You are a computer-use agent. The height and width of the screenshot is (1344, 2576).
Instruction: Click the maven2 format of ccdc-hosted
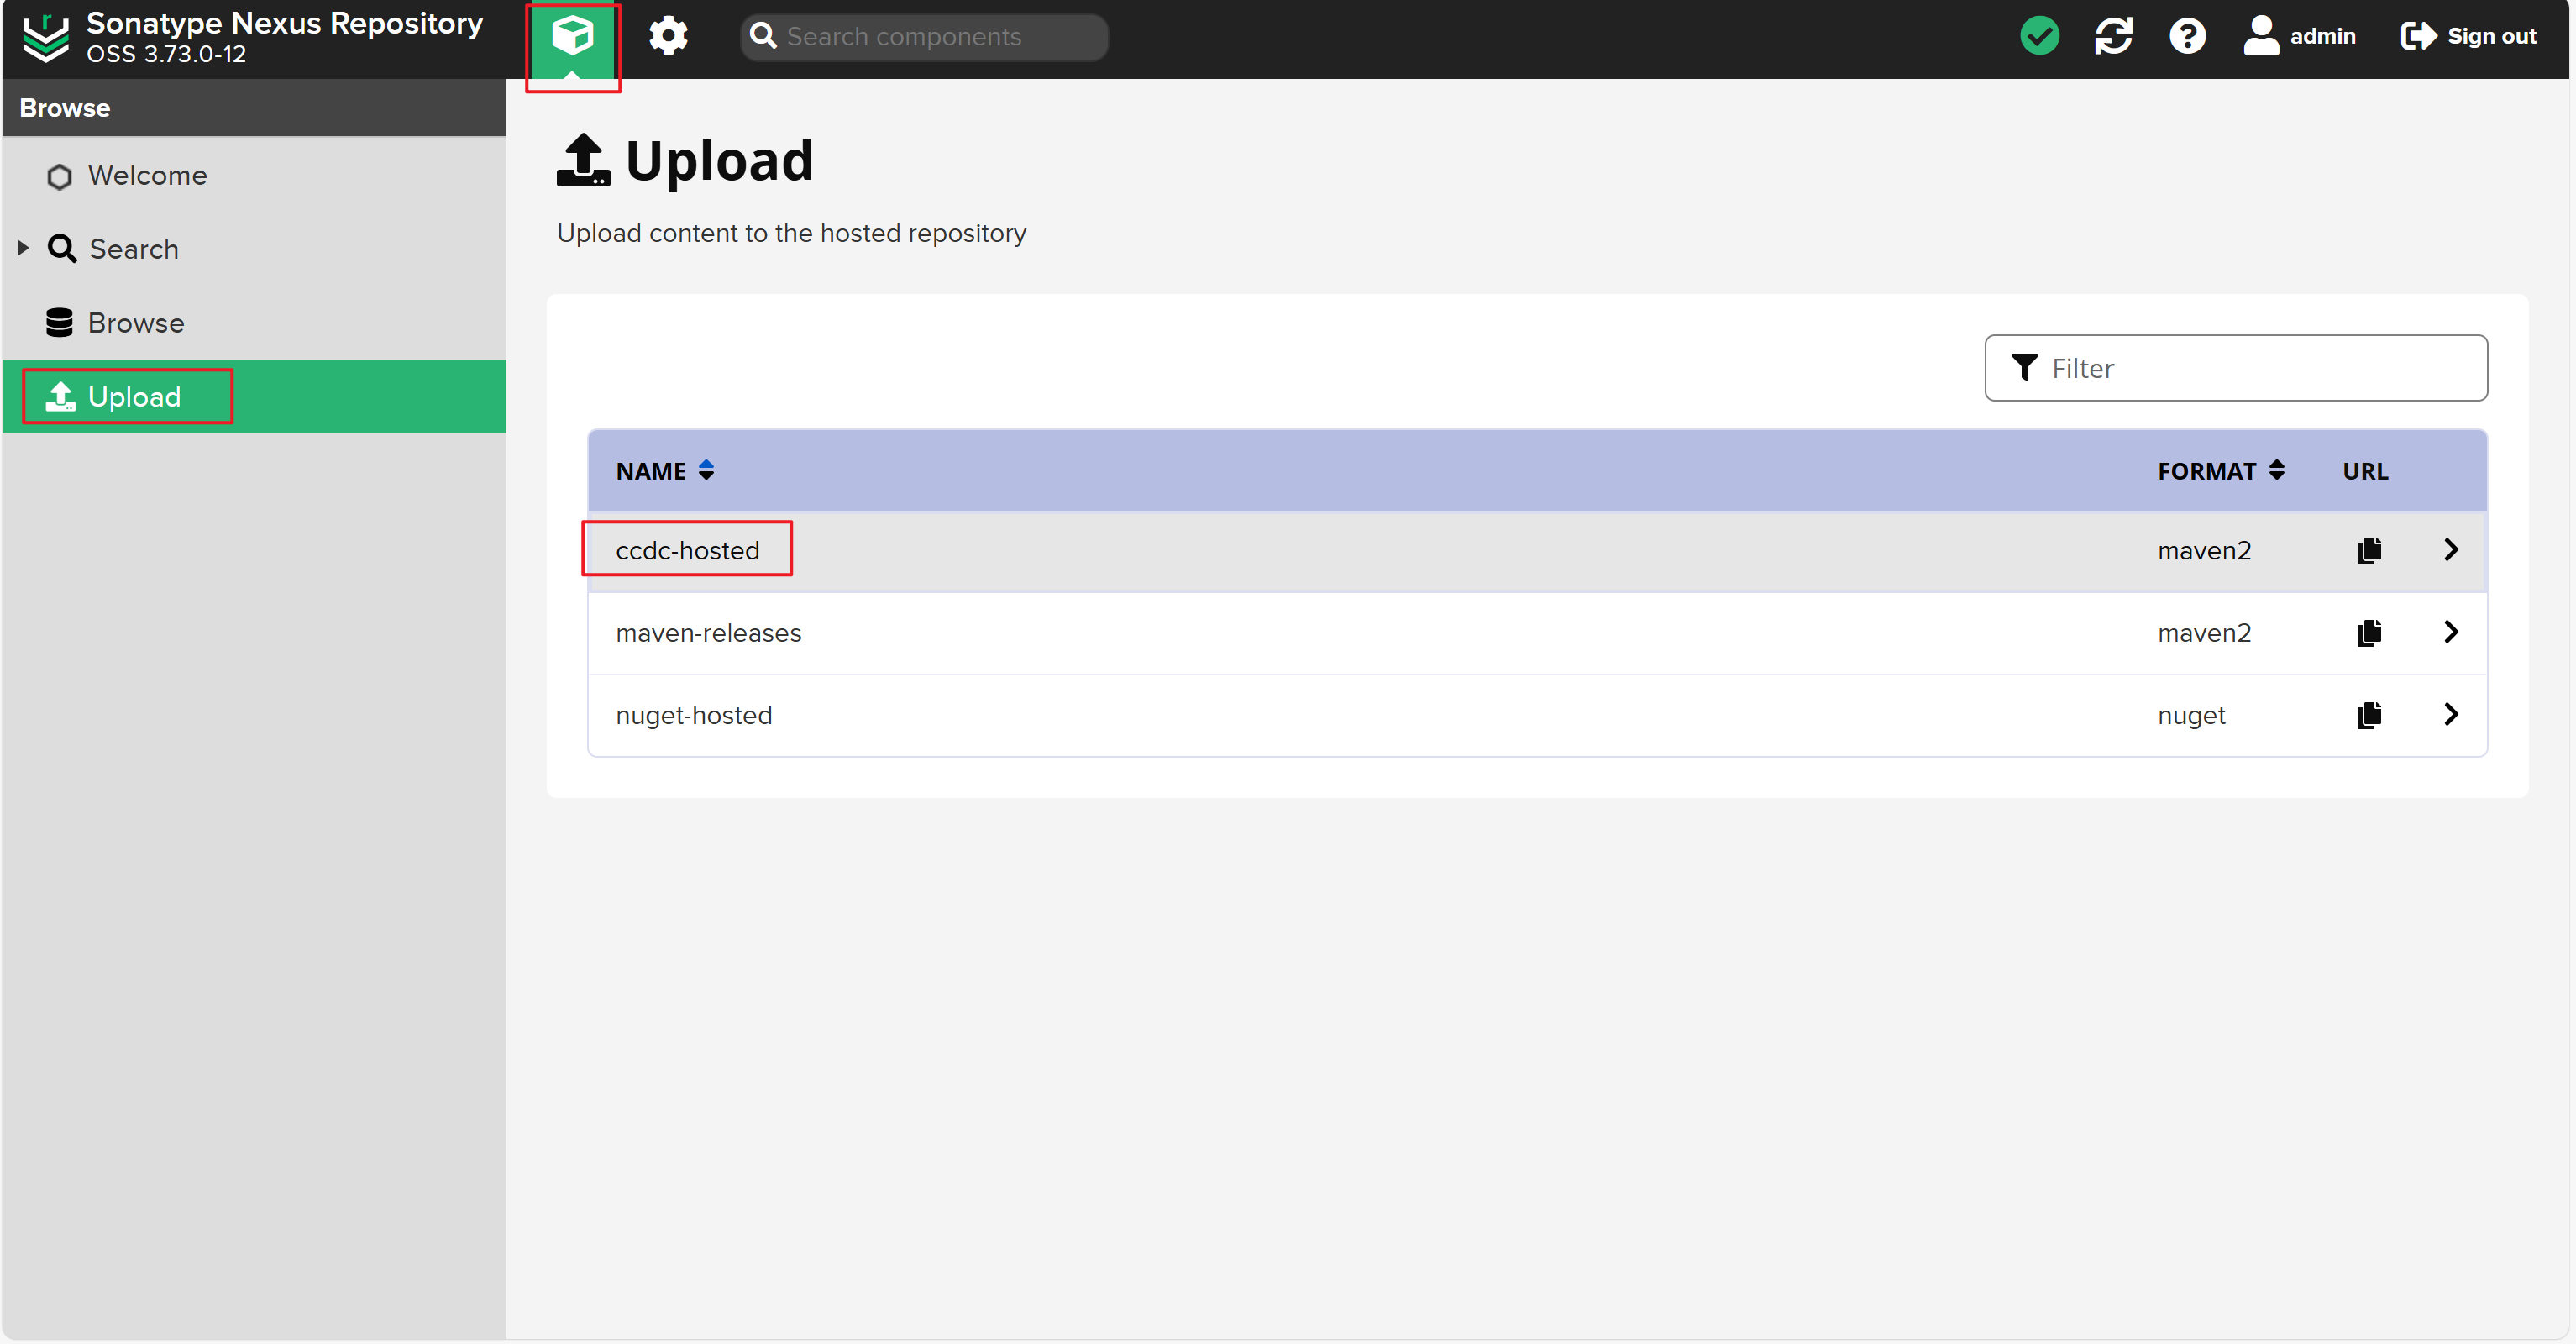2203,550
